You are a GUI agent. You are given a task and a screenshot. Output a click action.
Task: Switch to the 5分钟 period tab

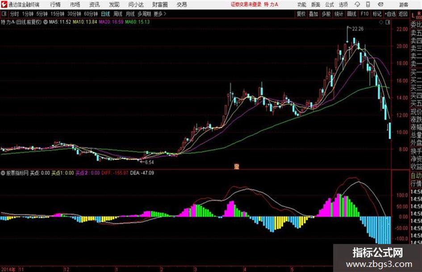tap(42, 14)
